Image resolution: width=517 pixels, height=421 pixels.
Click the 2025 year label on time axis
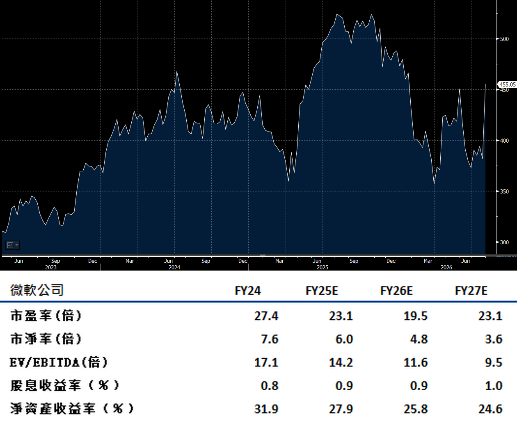pyautogui.click(x=323, y=267)
